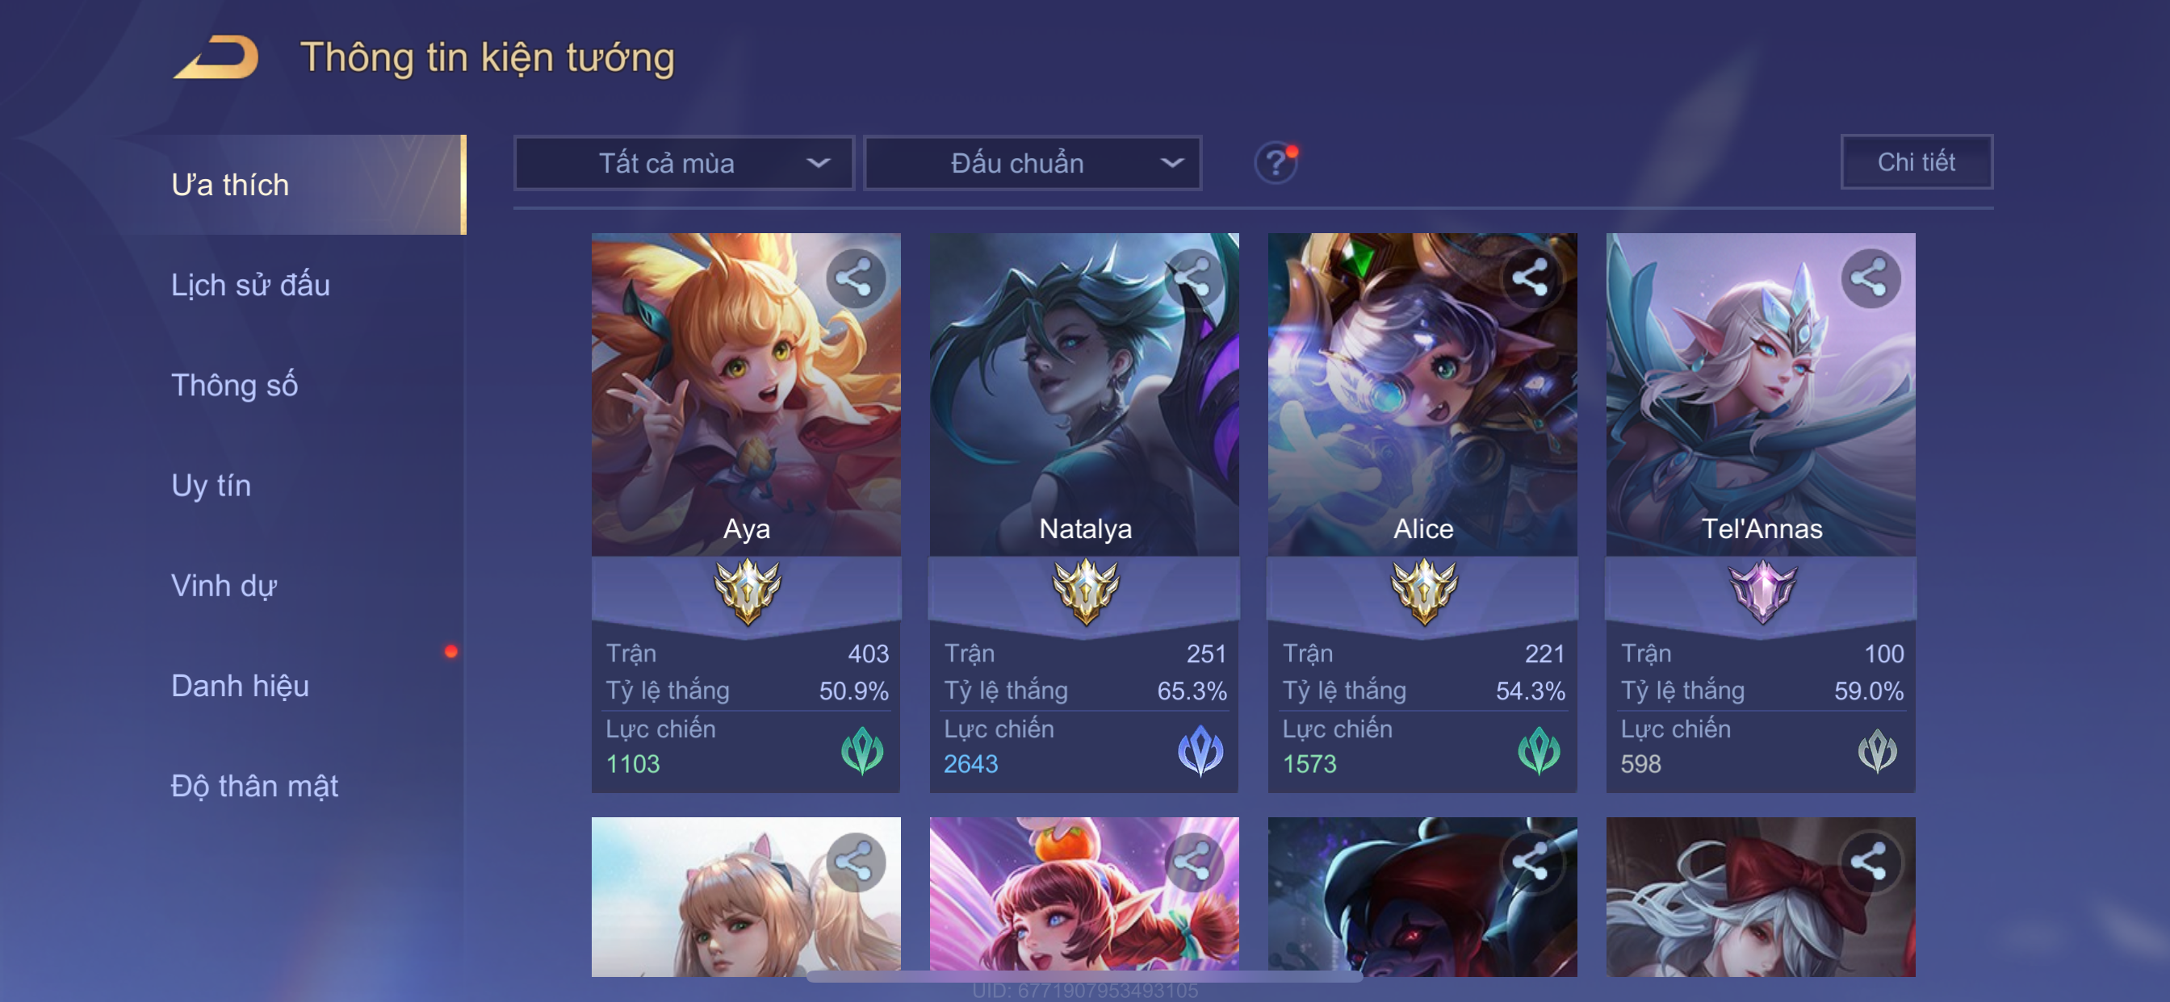Share the Alice hero card
This screenshot has height=1002, width=2170.
tap(1531, 278)
